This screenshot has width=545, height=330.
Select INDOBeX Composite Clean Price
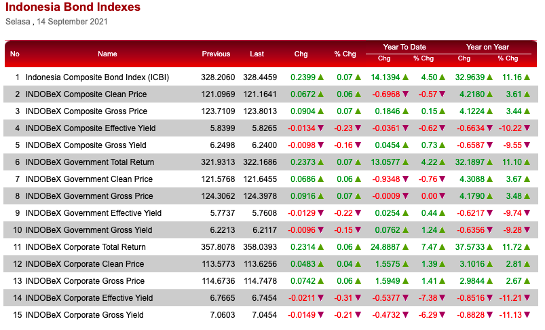86,94
